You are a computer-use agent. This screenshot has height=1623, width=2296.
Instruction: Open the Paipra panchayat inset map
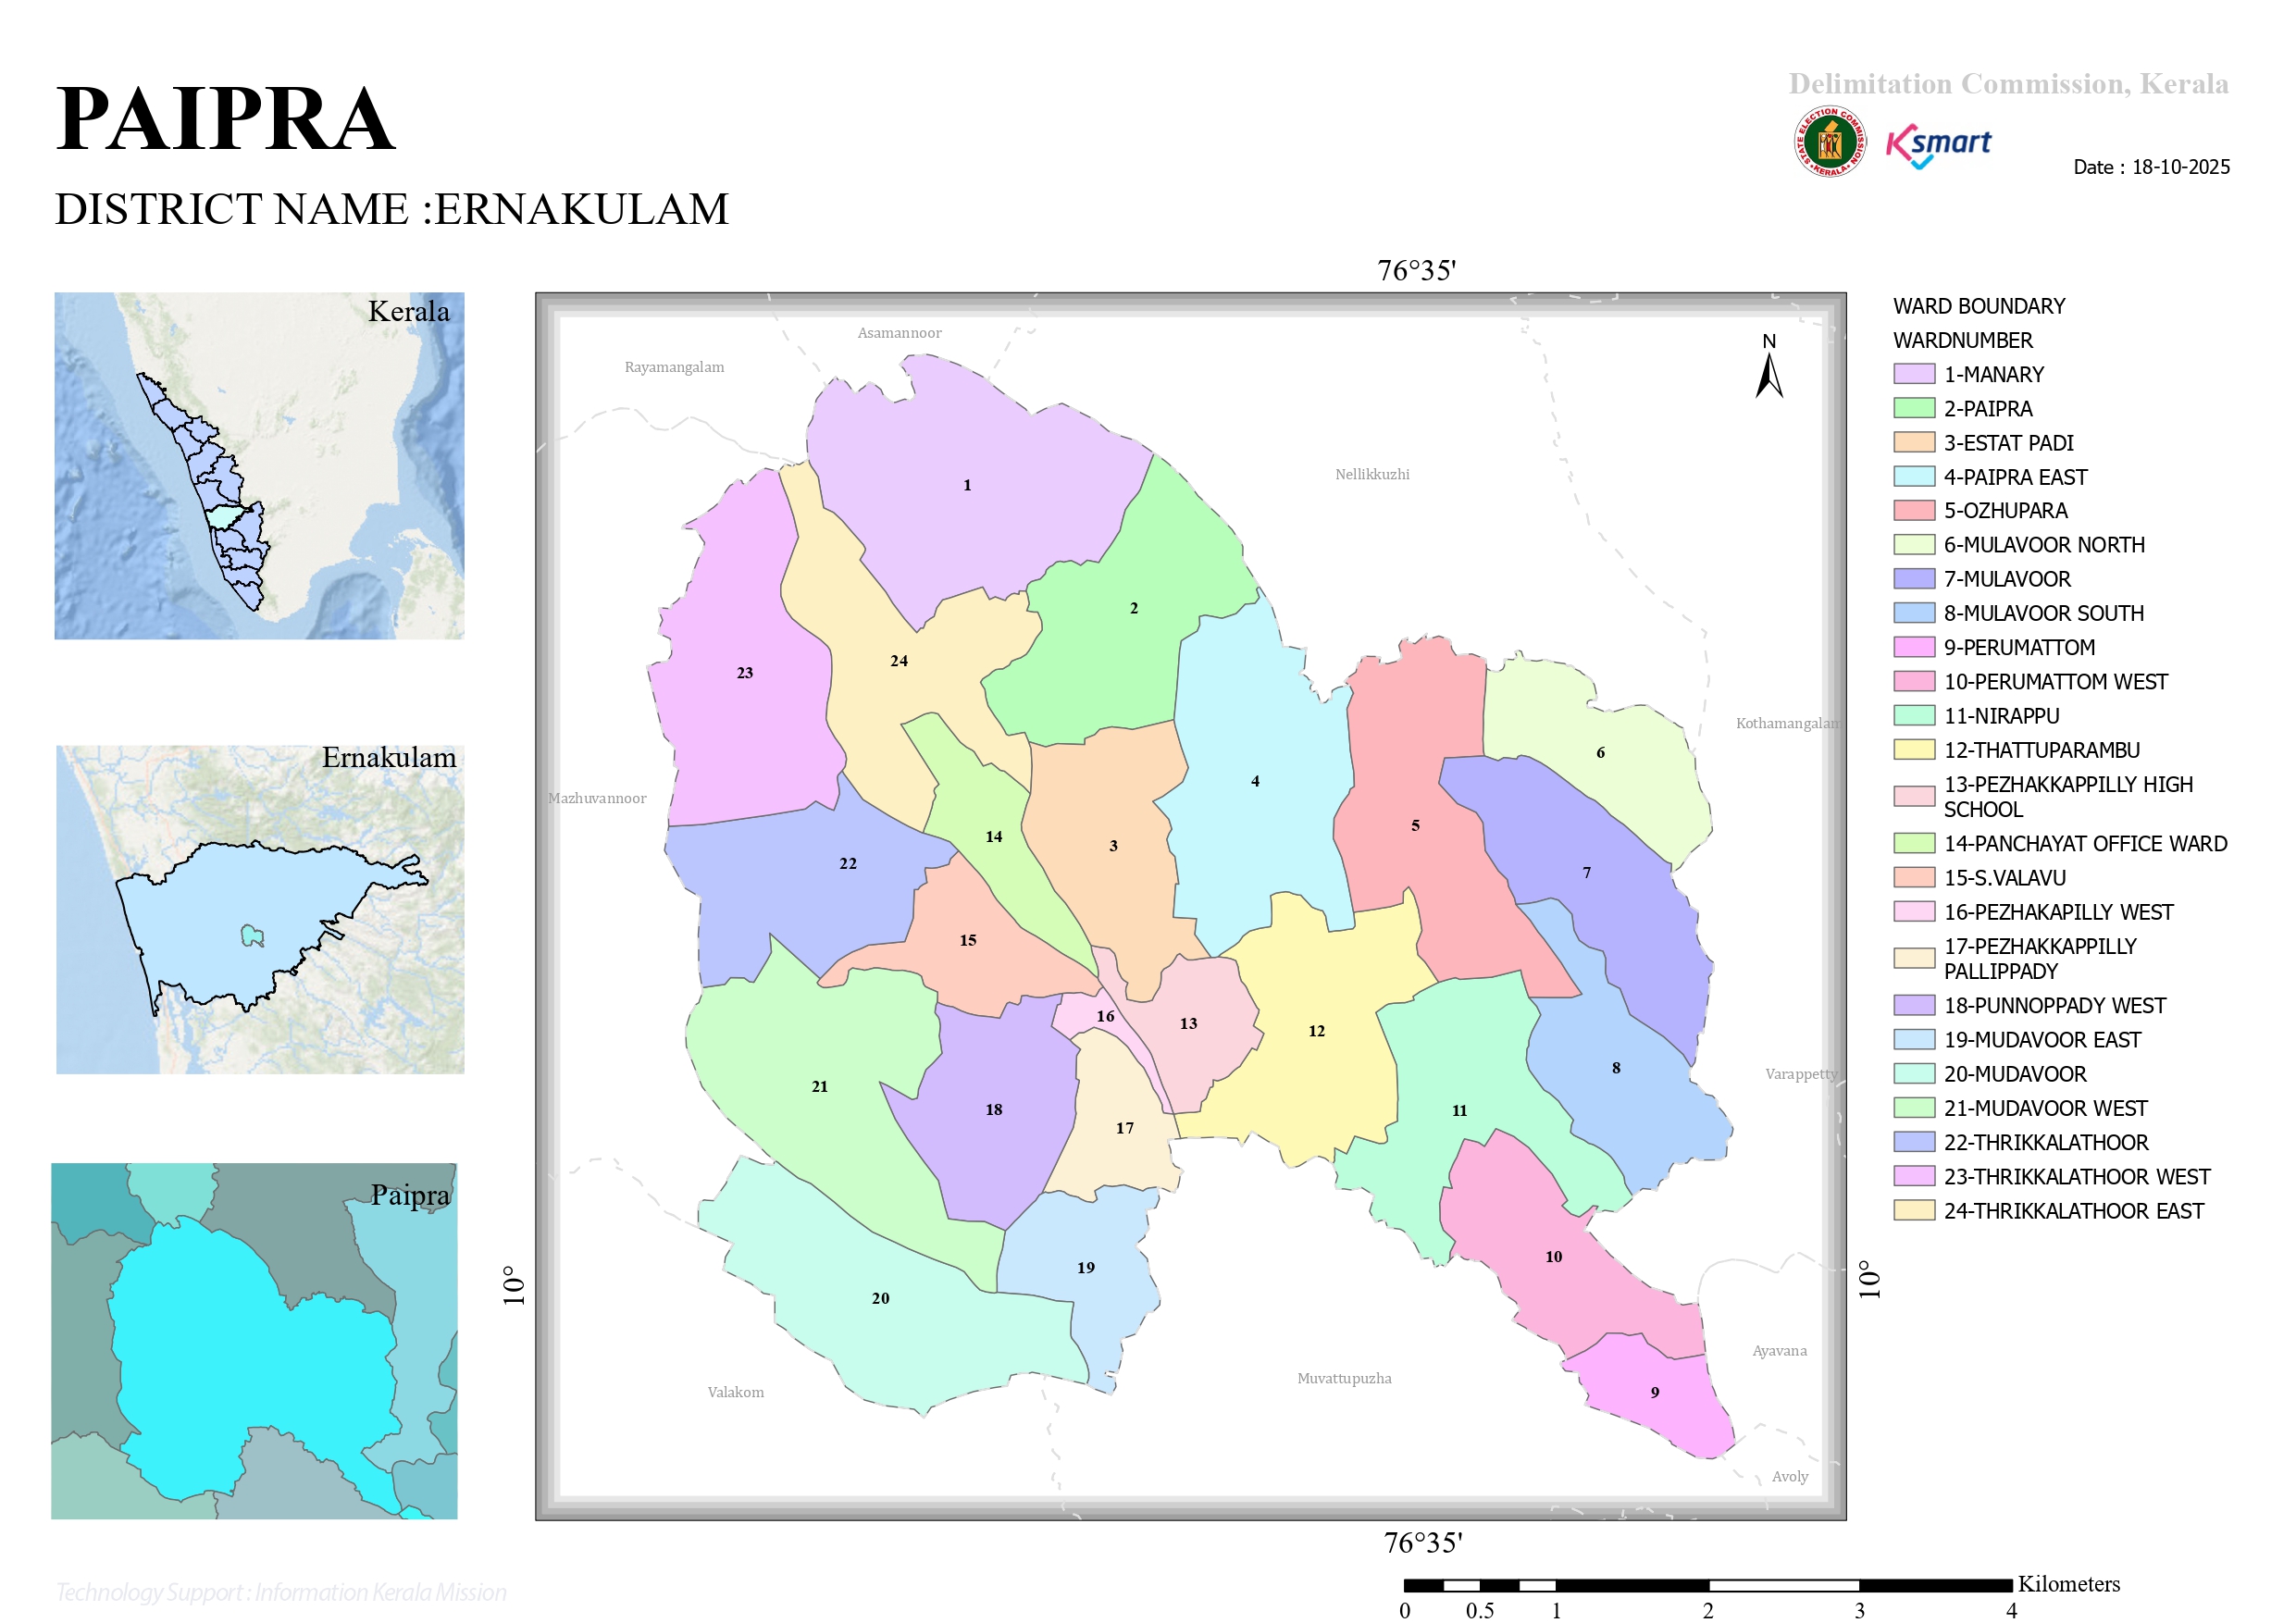pyautogui.click(x=254, y=1341)
